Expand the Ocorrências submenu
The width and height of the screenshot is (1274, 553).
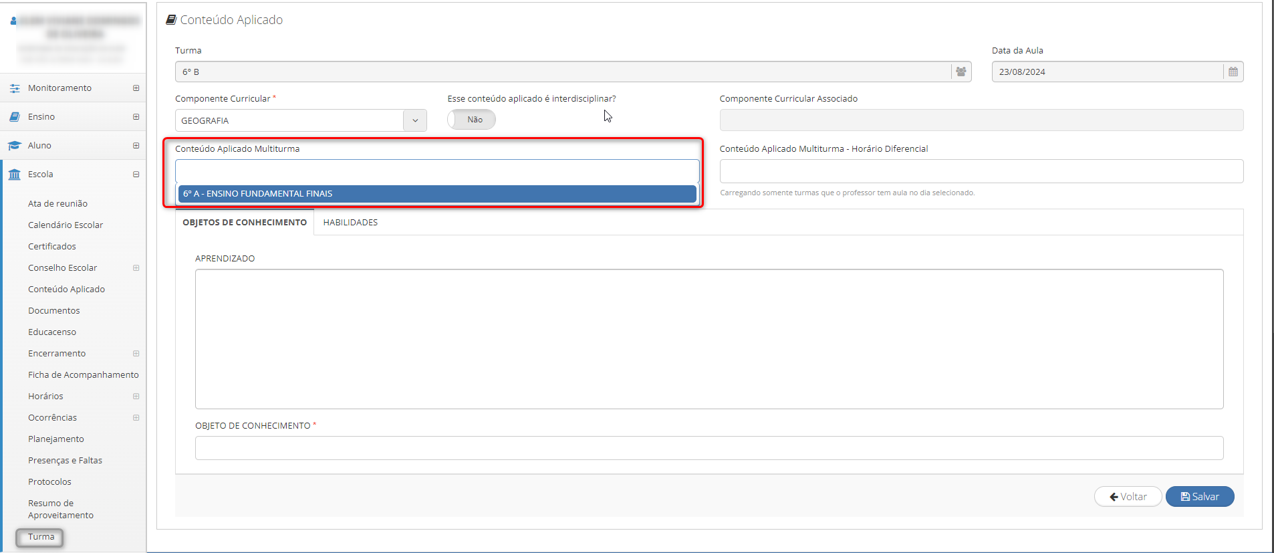(136, 418)
